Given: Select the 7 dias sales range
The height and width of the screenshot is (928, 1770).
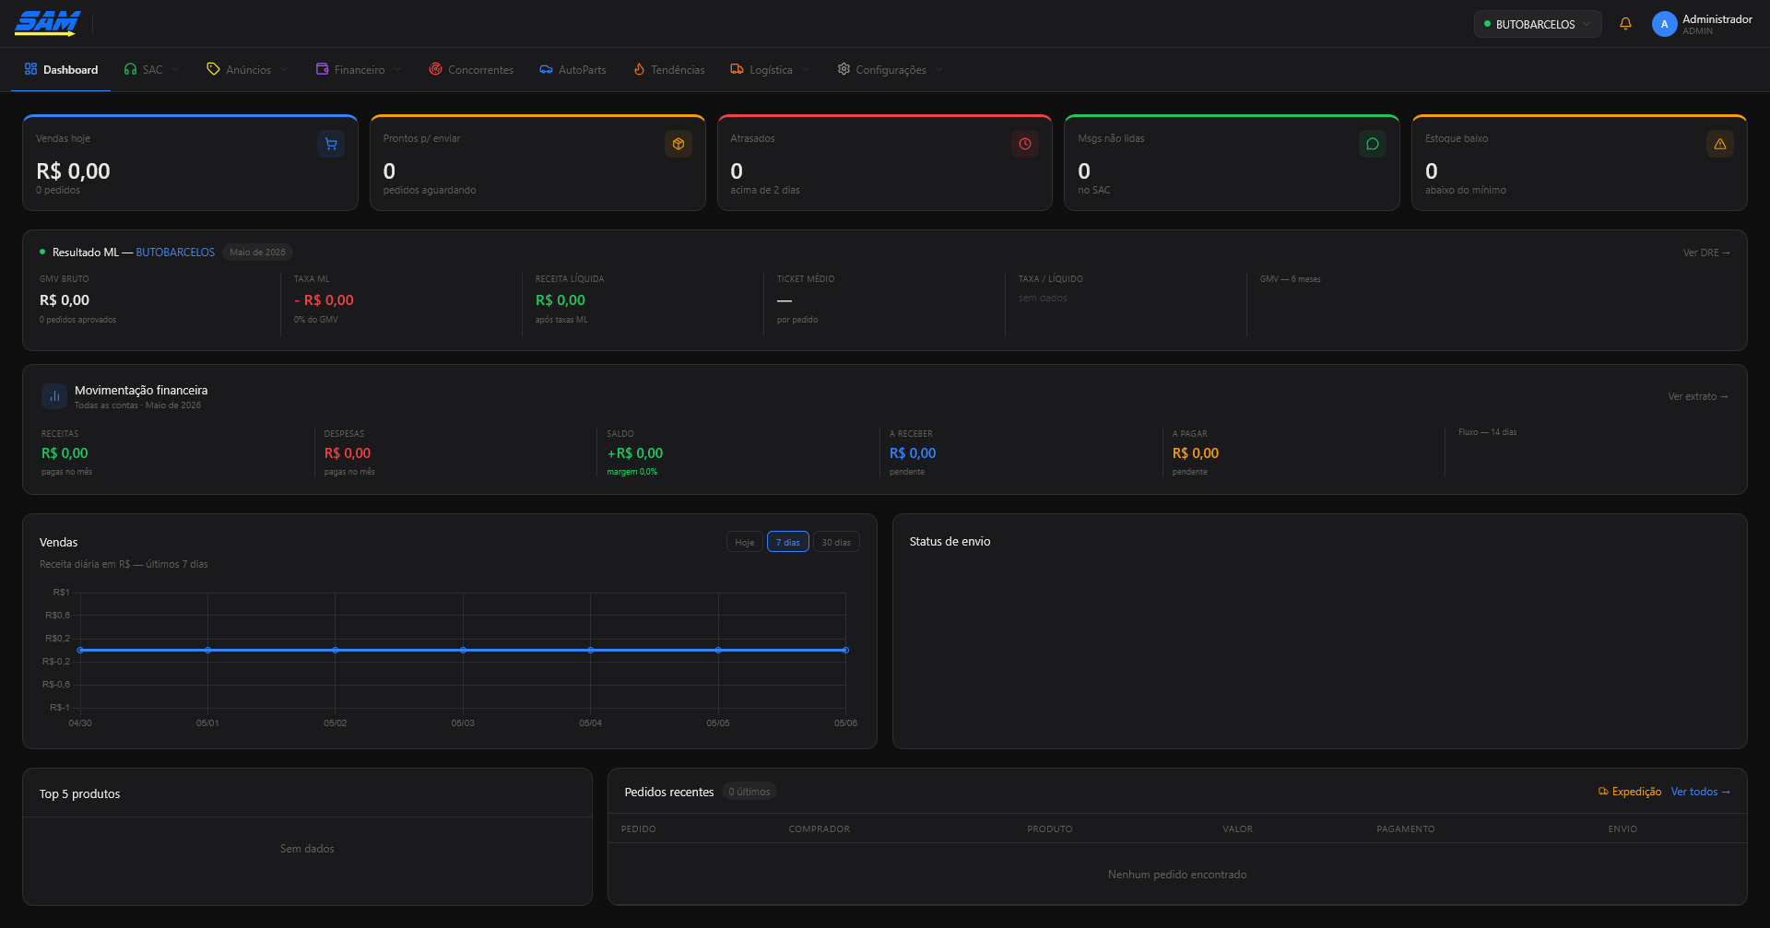Looking at the screenshot, I should point(788,542).
